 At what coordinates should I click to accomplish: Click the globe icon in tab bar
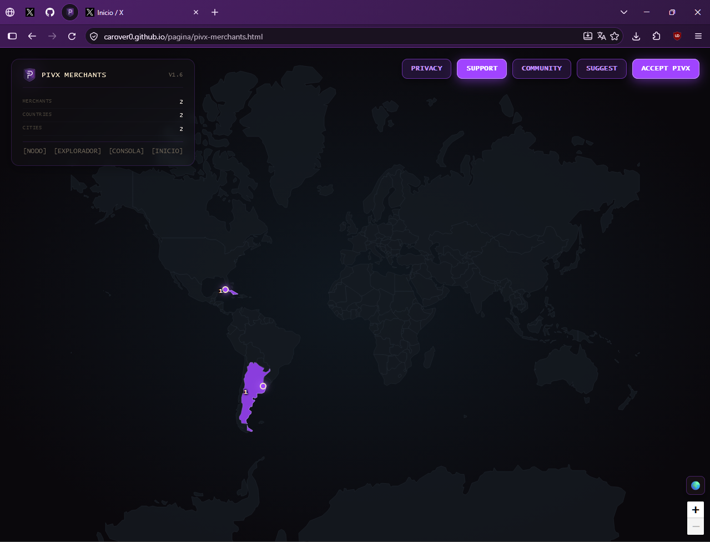click(10, 12)
